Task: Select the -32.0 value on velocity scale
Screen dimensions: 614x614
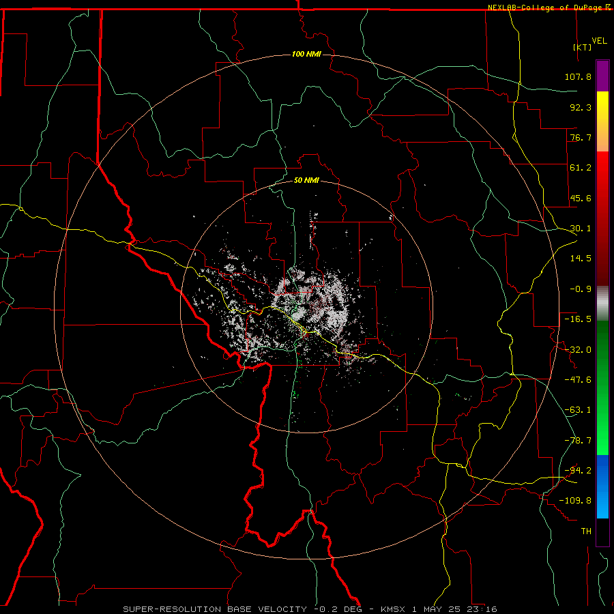Action: coord(578,350)
